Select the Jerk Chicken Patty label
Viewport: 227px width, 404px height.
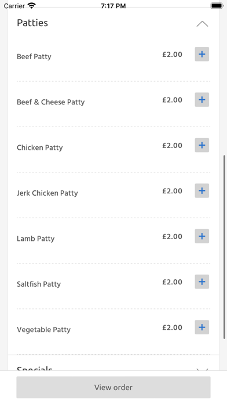click(47, 193)
